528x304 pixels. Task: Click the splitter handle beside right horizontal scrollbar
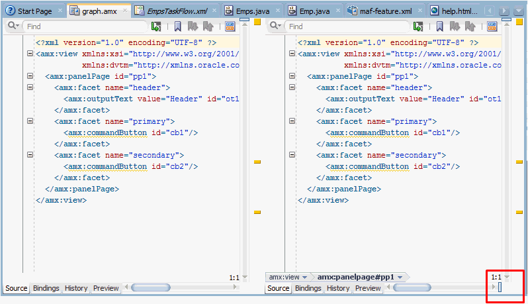pos(500,287)
